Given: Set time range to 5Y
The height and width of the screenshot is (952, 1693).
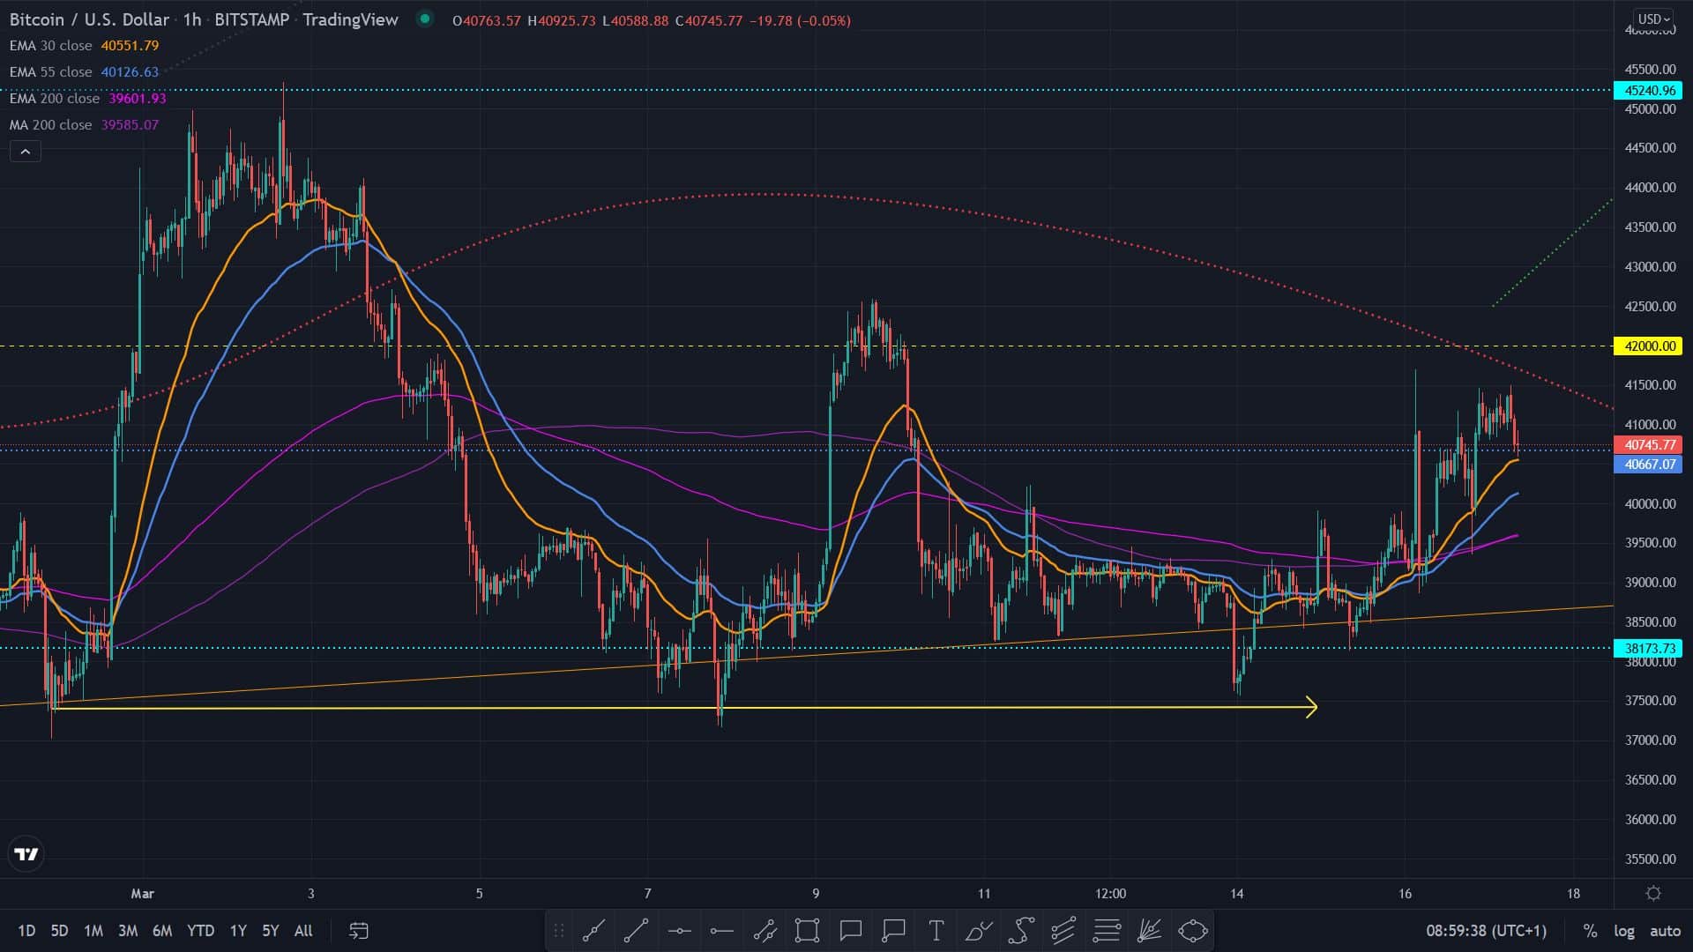Looking at the screenshot, I should pos(271,930).
